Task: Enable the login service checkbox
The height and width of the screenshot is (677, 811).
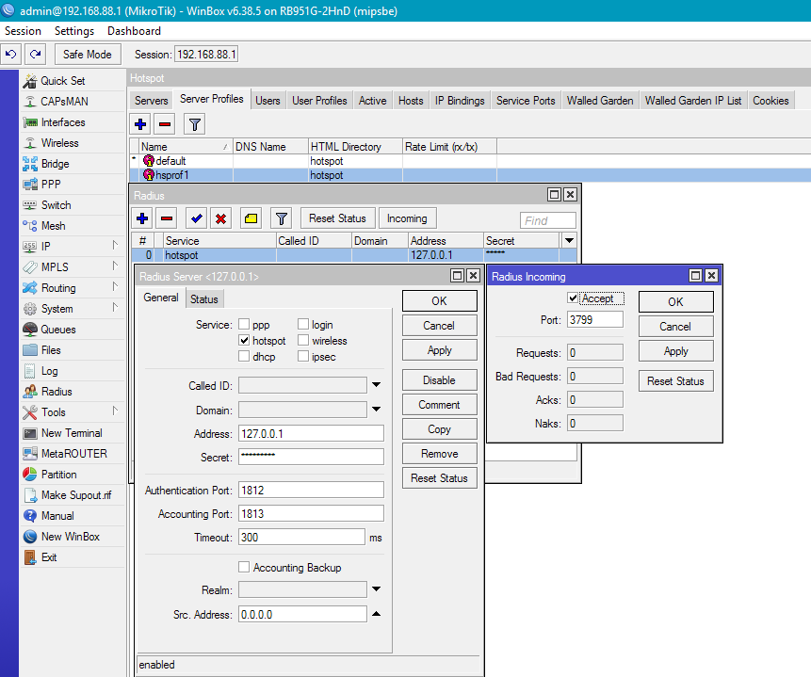Action: pyautogui.click(x=303, y=324)
